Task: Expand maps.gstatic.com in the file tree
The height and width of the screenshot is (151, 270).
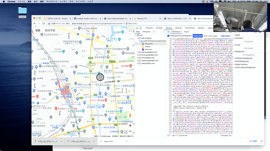Action: (x=138, y=63)
